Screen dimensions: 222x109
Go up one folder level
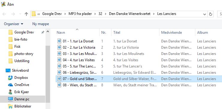pyautogui.click(x=26, y=14)
